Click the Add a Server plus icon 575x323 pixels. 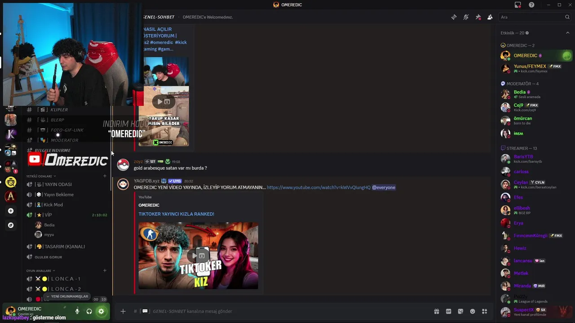(11, 211)
